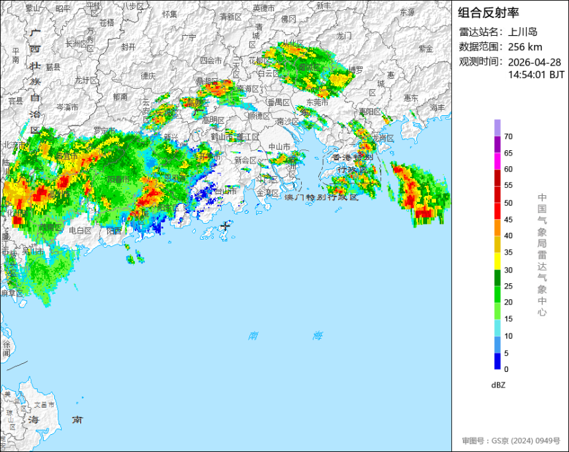Click the 郁南 map label
The image size is (569, 452).
(120, 97)
